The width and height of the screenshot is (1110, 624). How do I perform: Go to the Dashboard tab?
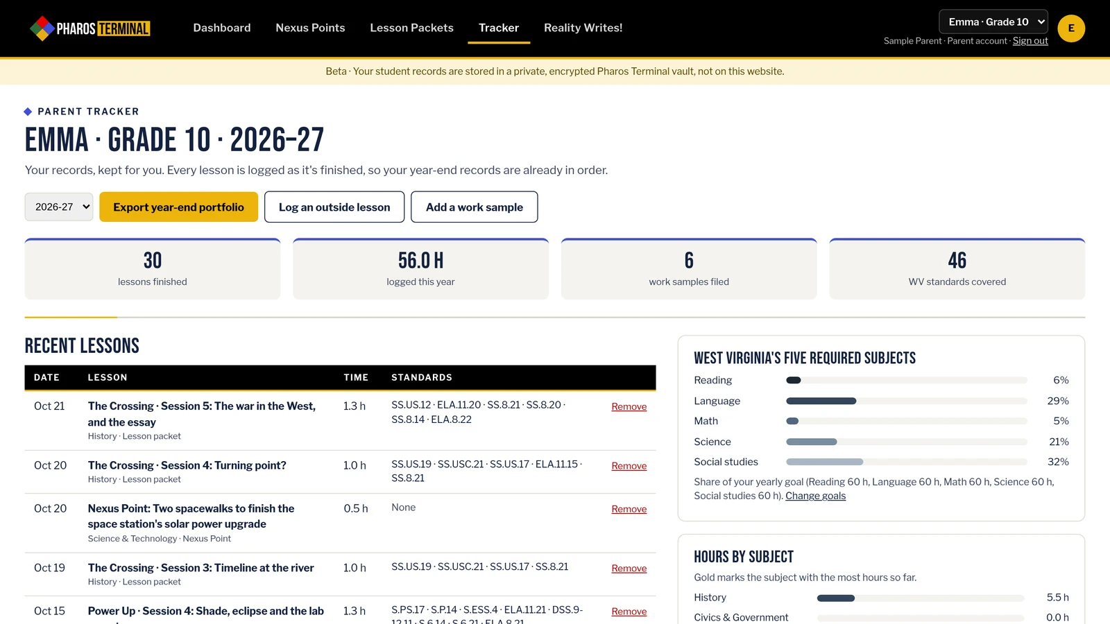(x=222, y=28)
